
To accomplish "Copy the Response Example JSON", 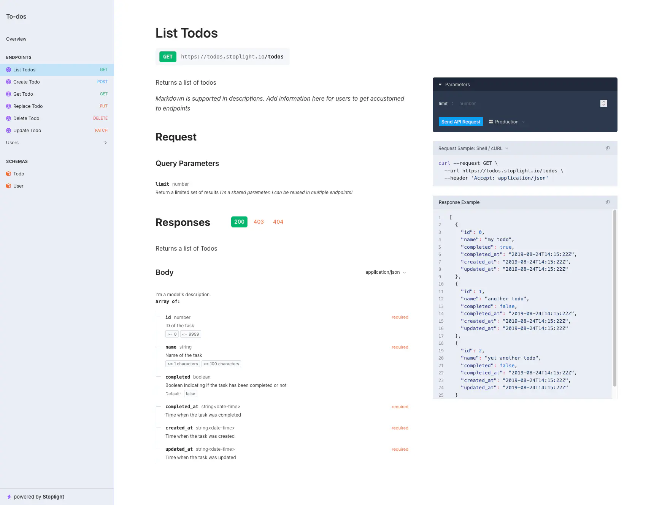I will pos(608,202).
